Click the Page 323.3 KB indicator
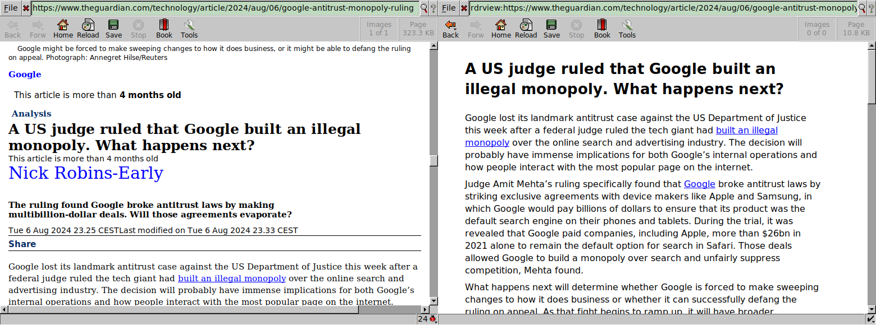Screen dimensions: 876x325 (418, 29)
